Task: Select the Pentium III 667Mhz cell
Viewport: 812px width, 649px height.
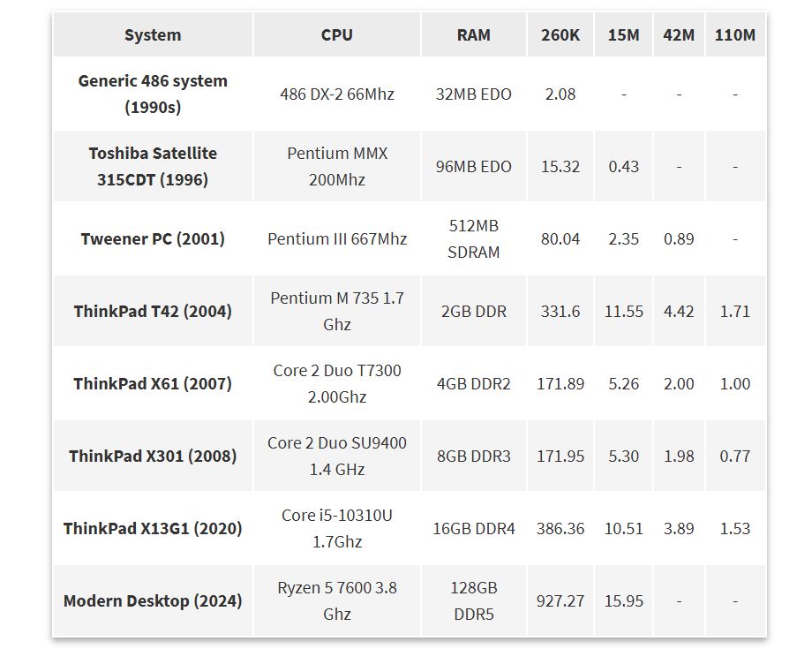Action: 337,238
